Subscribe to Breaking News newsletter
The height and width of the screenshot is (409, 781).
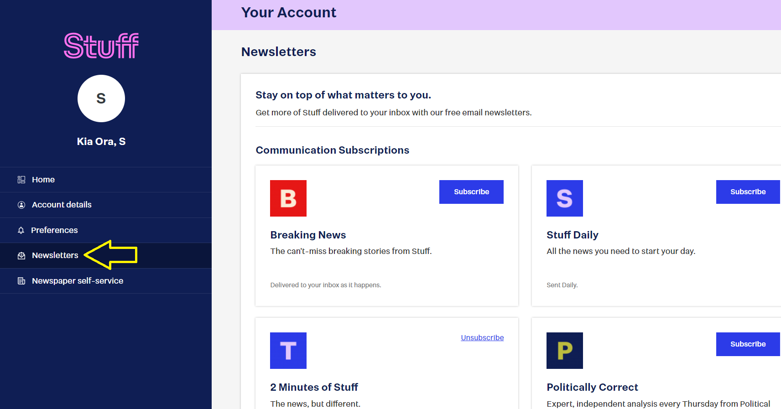click(471, 192)
